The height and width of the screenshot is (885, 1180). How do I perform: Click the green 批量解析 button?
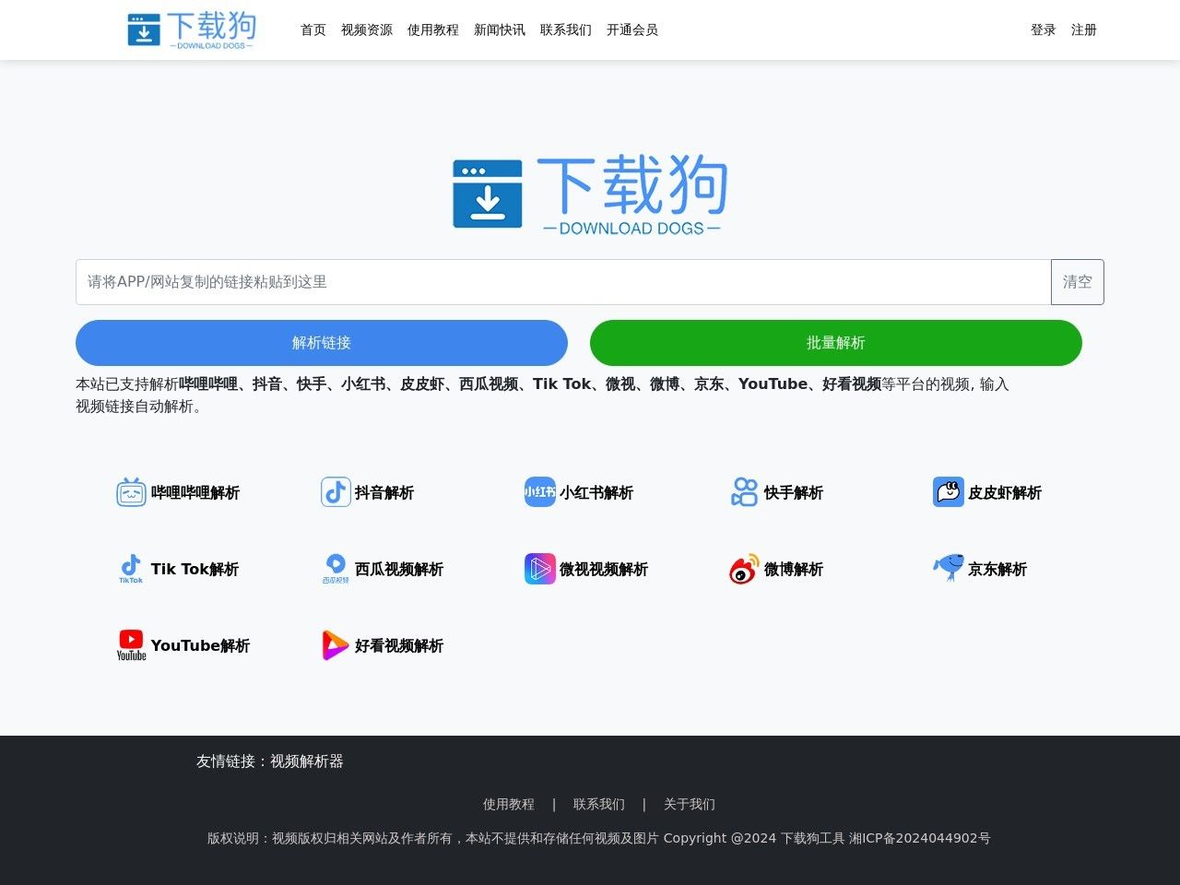[834, 342]
